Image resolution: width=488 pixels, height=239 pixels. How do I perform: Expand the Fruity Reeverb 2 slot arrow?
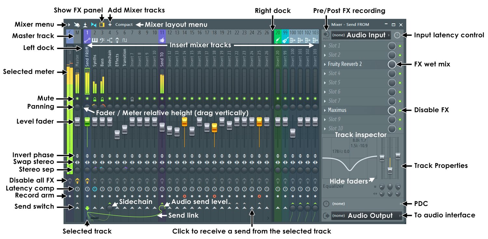click(325, 64)
